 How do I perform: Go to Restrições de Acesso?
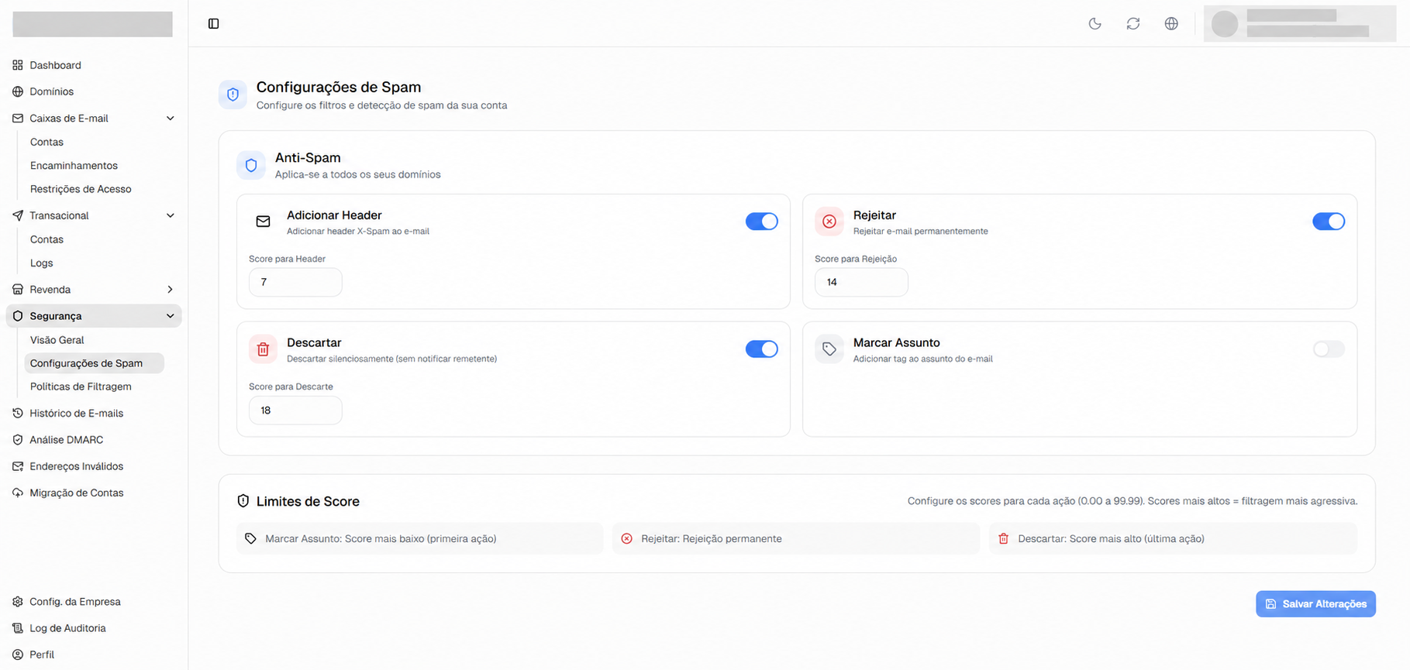[x=81, y=189]
